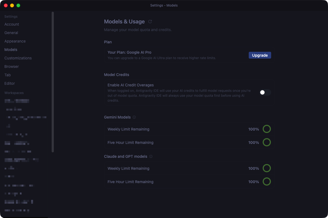Click the Claude and GPT Five Hour 100% value
The image size is (328, 218).
coord(254,182)
